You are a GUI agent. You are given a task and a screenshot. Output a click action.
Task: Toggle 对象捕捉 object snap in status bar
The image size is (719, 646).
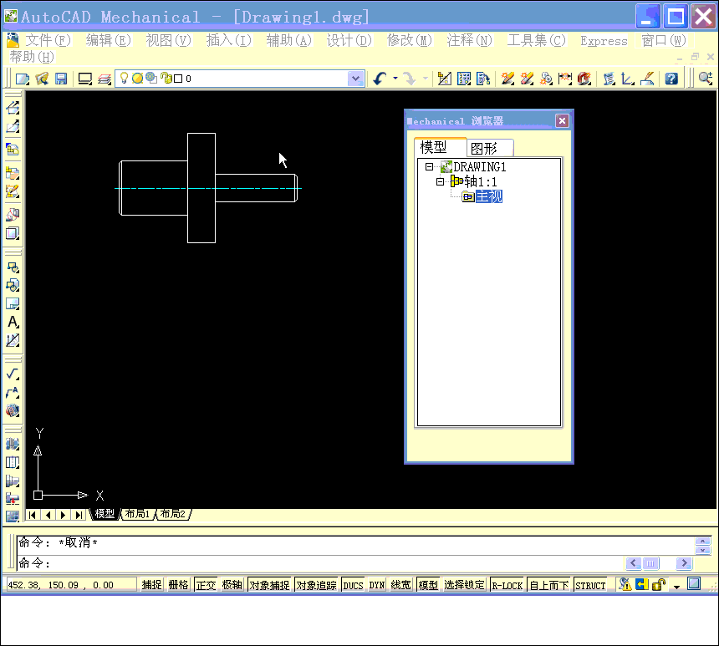[269, 585]
